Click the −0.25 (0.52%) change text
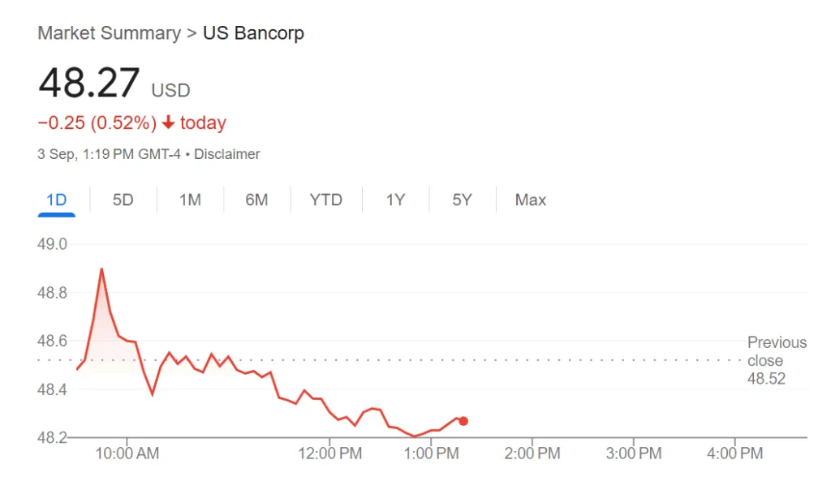Screen dimensions: 831x477 [97, 123]
